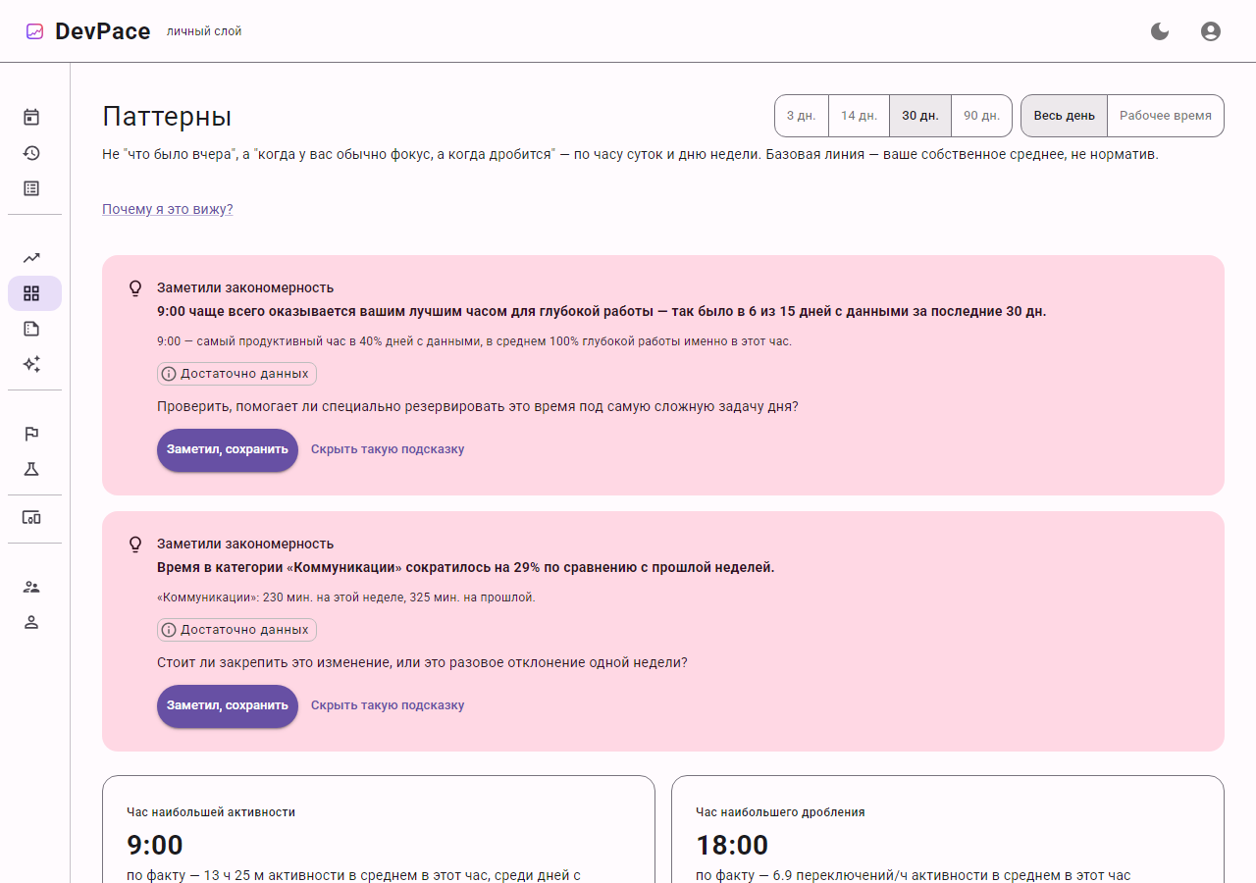The image size is (1256, 883).
Task: Switch to Весь день filter
Action: click(1065, 116)
